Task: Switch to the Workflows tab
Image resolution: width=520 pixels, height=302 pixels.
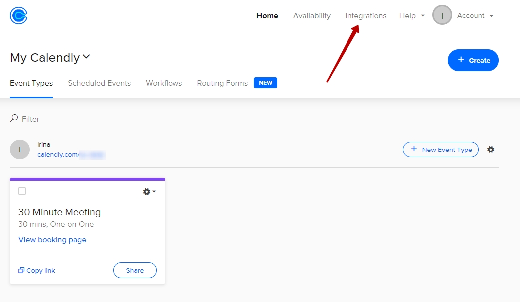Action: 164,83
